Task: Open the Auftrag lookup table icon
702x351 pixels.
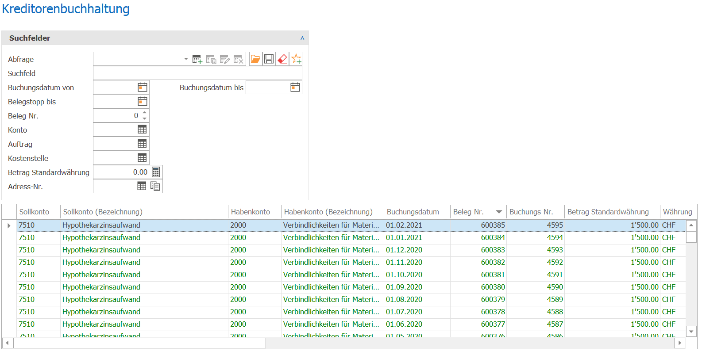Action: [142, 144]
